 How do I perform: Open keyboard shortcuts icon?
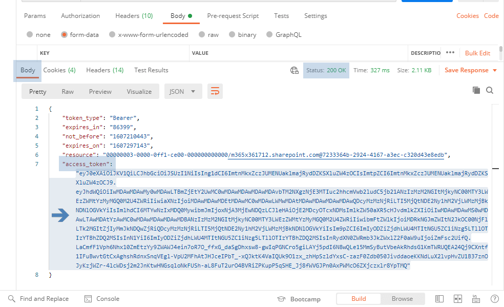[476, 299]
